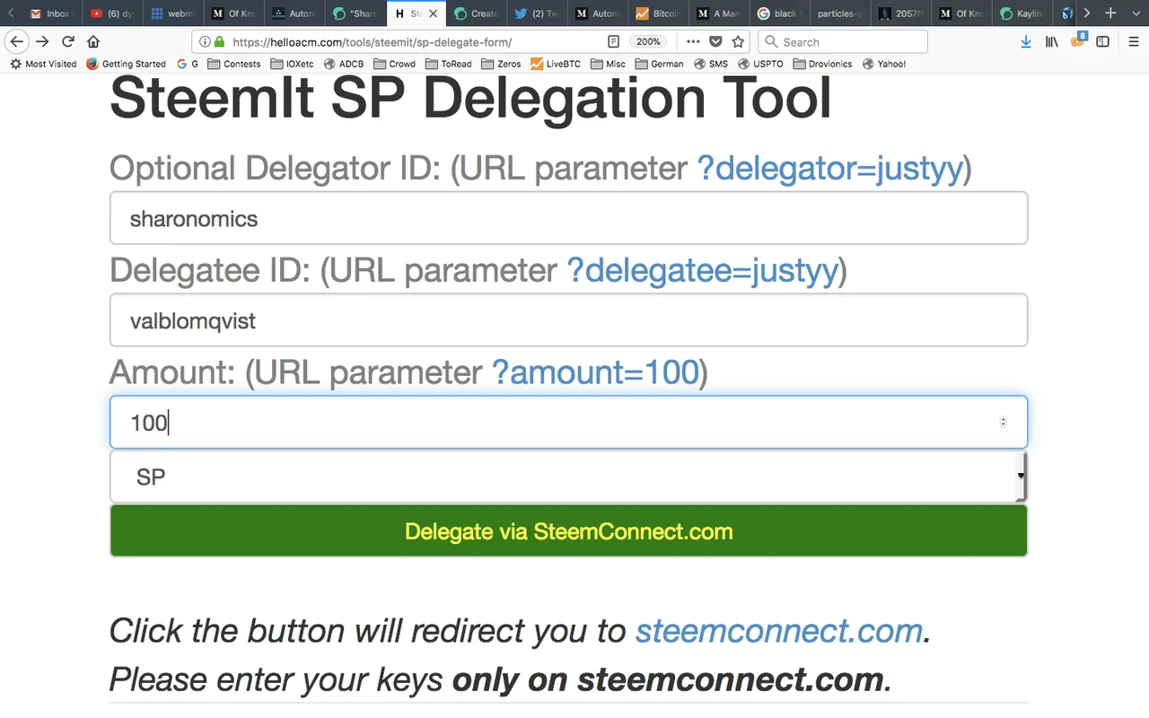1149x718 pixels.
Task: Open the Contests bookmark folder
Action: click(234, 64)
